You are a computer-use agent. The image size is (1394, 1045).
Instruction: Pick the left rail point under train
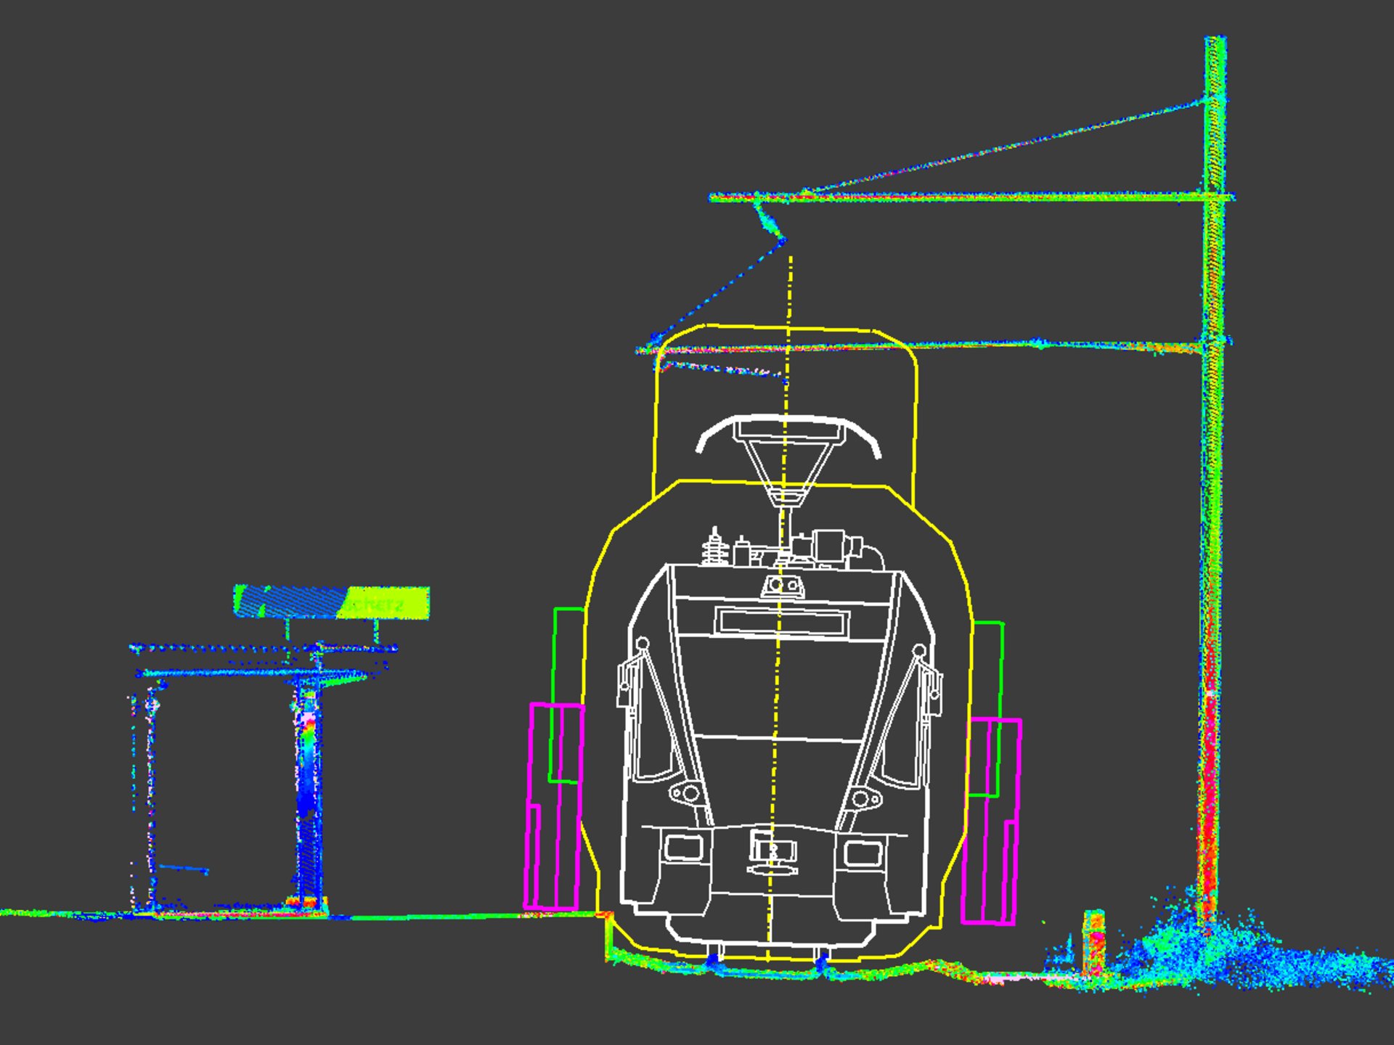[713, 959]
